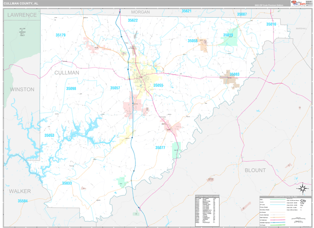Click the Blount county label
This screenshot has width=314, height=228.
(x=255, y=170)
